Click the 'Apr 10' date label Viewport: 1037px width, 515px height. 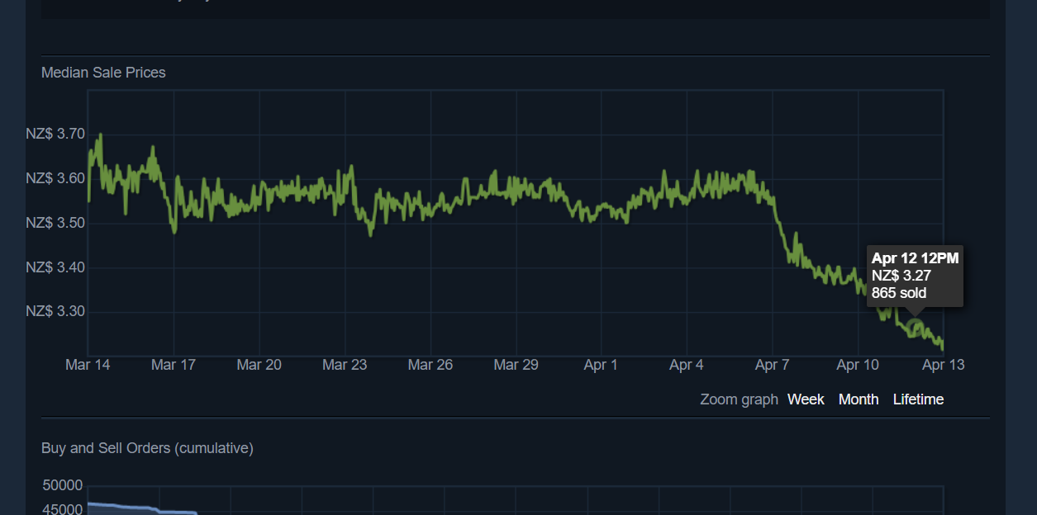pyautogui.click(x=858, y=365)
